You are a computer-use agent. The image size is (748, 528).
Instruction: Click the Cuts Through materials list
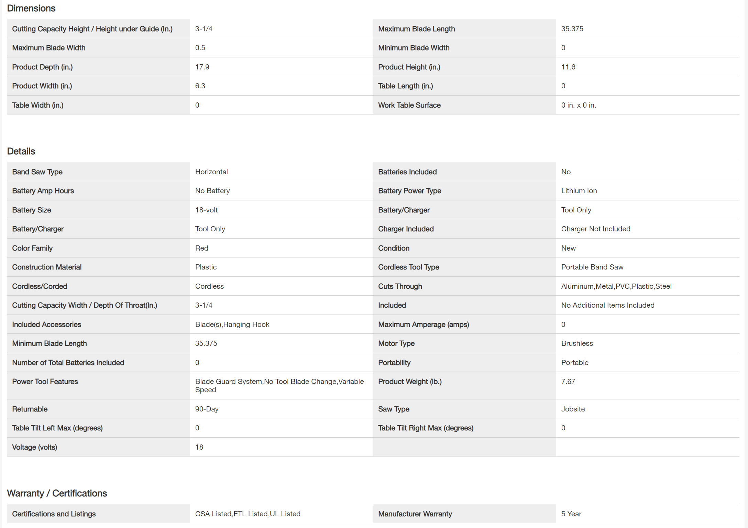616,286
